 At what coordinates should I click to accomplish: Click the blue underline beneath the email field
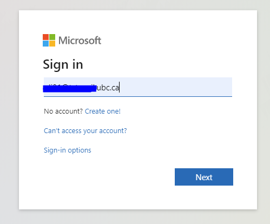138,96
